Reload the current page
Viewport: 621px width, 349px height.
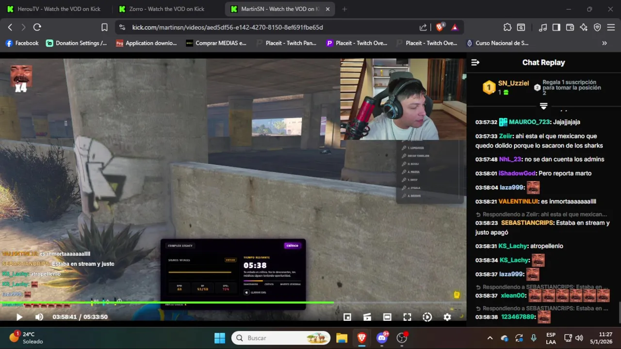tap(37, 27)
